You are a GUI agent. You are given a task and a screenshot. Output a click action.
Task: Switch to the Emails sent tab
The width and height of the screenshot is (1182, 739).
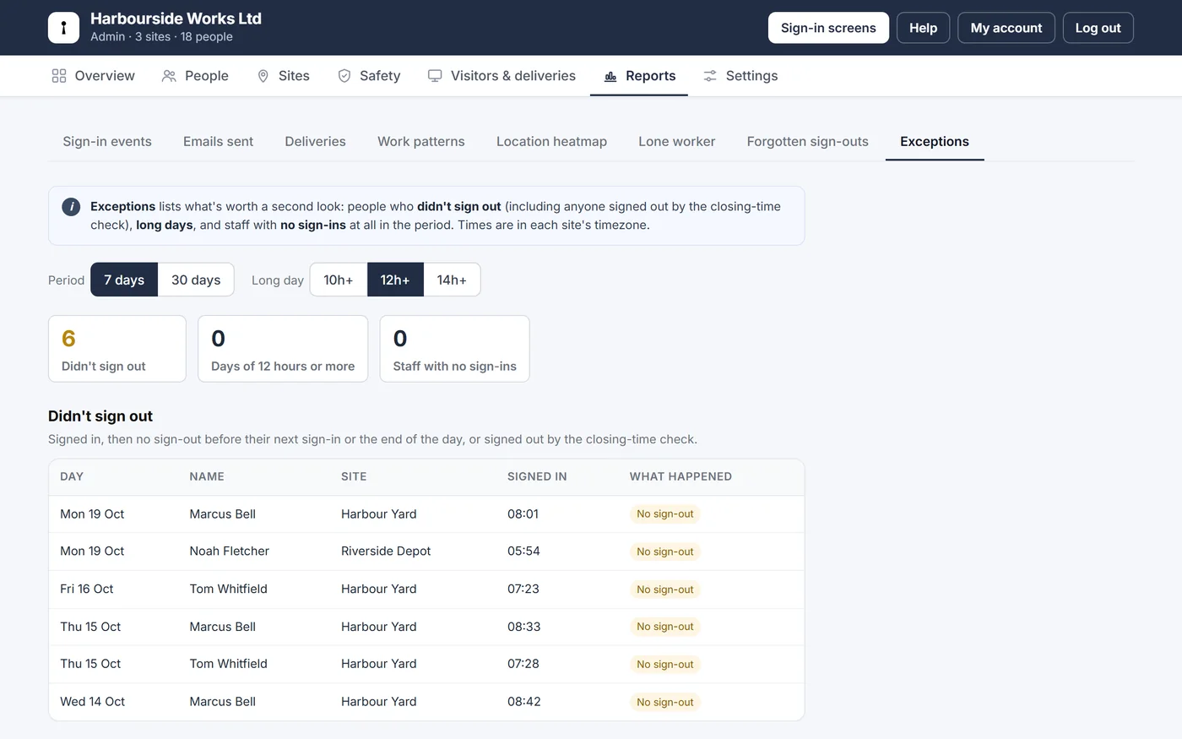point(218,141)
